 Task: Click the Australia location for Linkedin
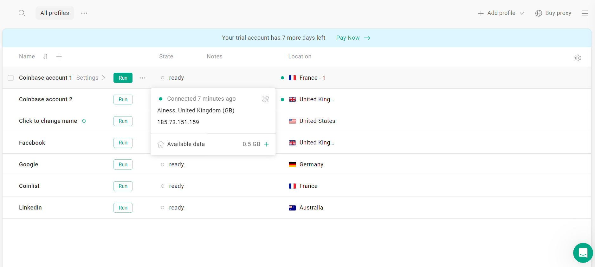point(311,208)
